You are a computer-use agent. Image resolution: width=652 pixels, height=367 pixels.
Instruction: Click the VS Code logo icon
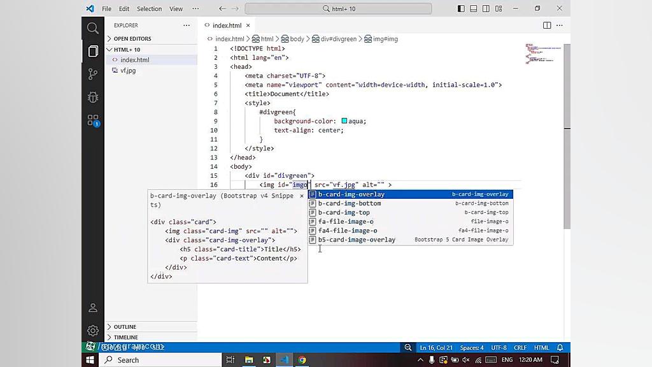90,8
